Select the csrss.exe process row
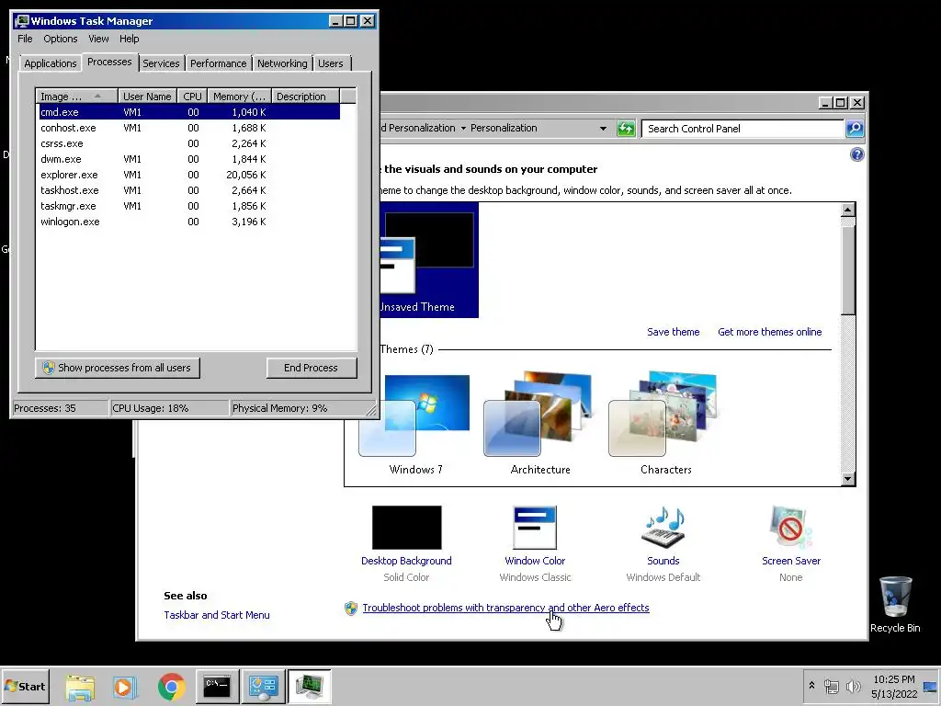Image resolution: width=941 pixels, height=706 pixels. pos(189,143)
